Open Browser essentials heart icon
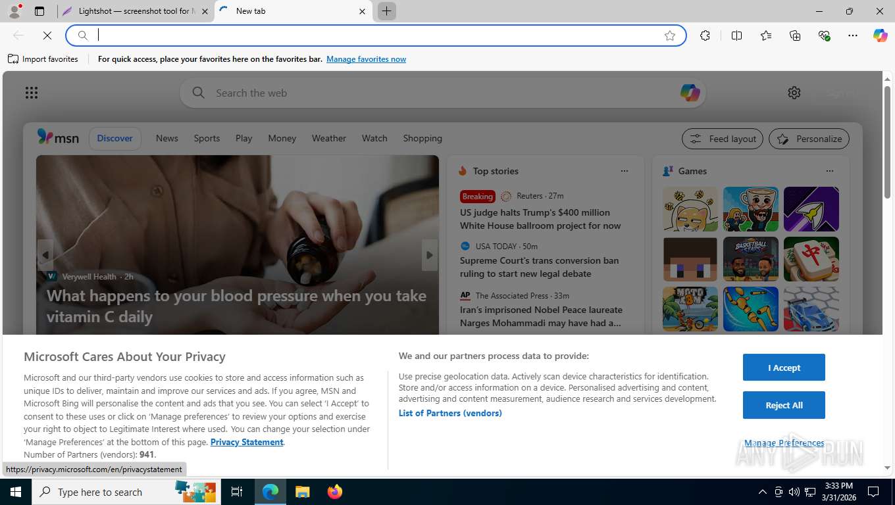This screenshot has width=895, height=505. pyautogui.click(x=824, y=36)
